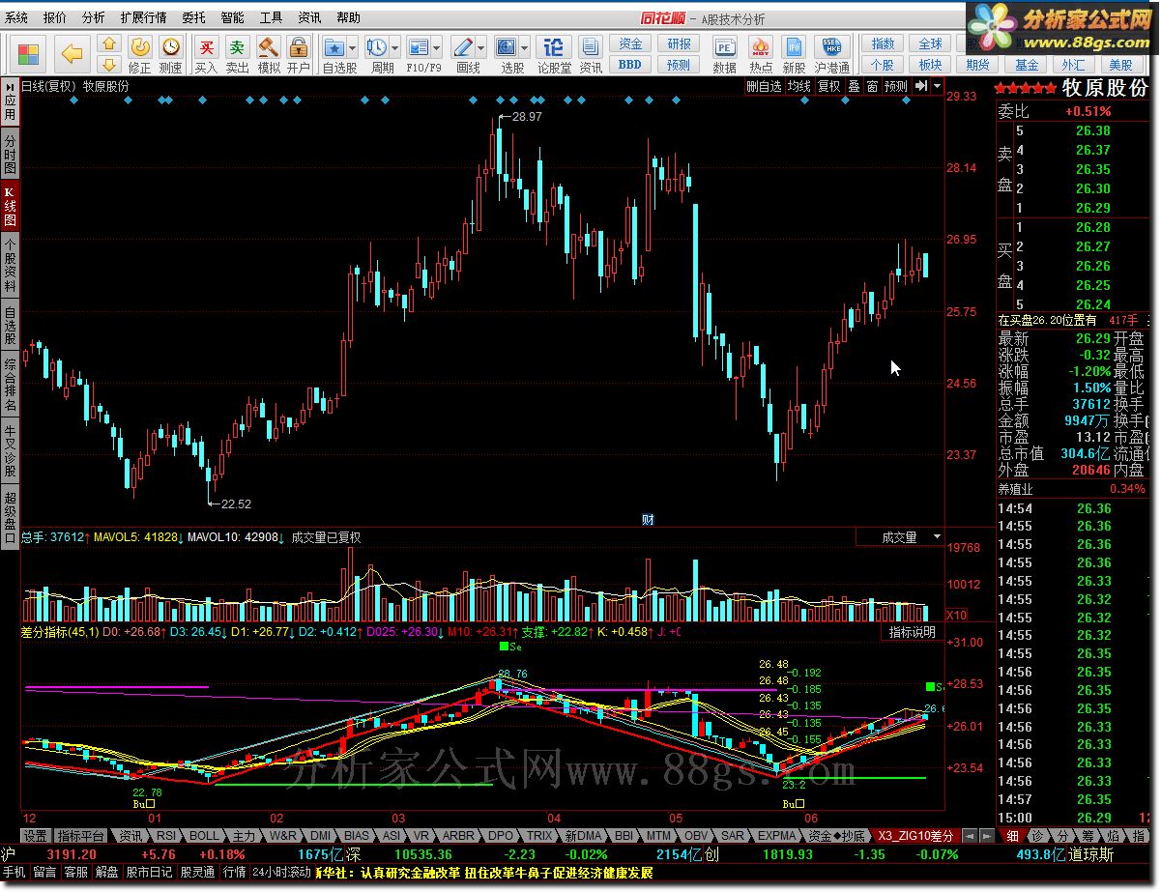This screenshot has height=892, width=1161.
Task: Click the jump-to-end arrow icon in chart header
Action: 921,86
